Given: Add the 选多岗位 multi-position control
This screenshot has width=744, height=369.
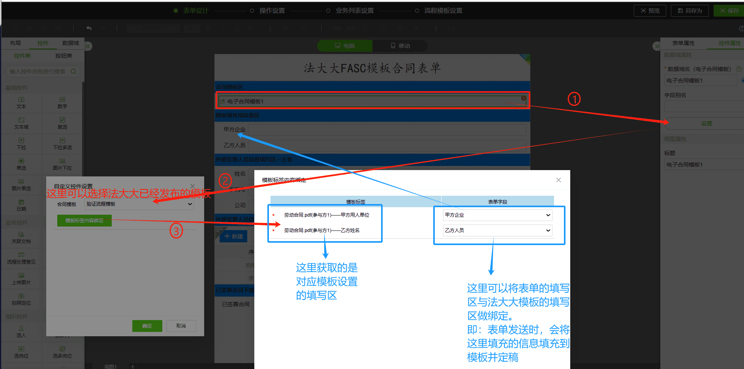Looking at the screenshot, I should tap(62, 352).
